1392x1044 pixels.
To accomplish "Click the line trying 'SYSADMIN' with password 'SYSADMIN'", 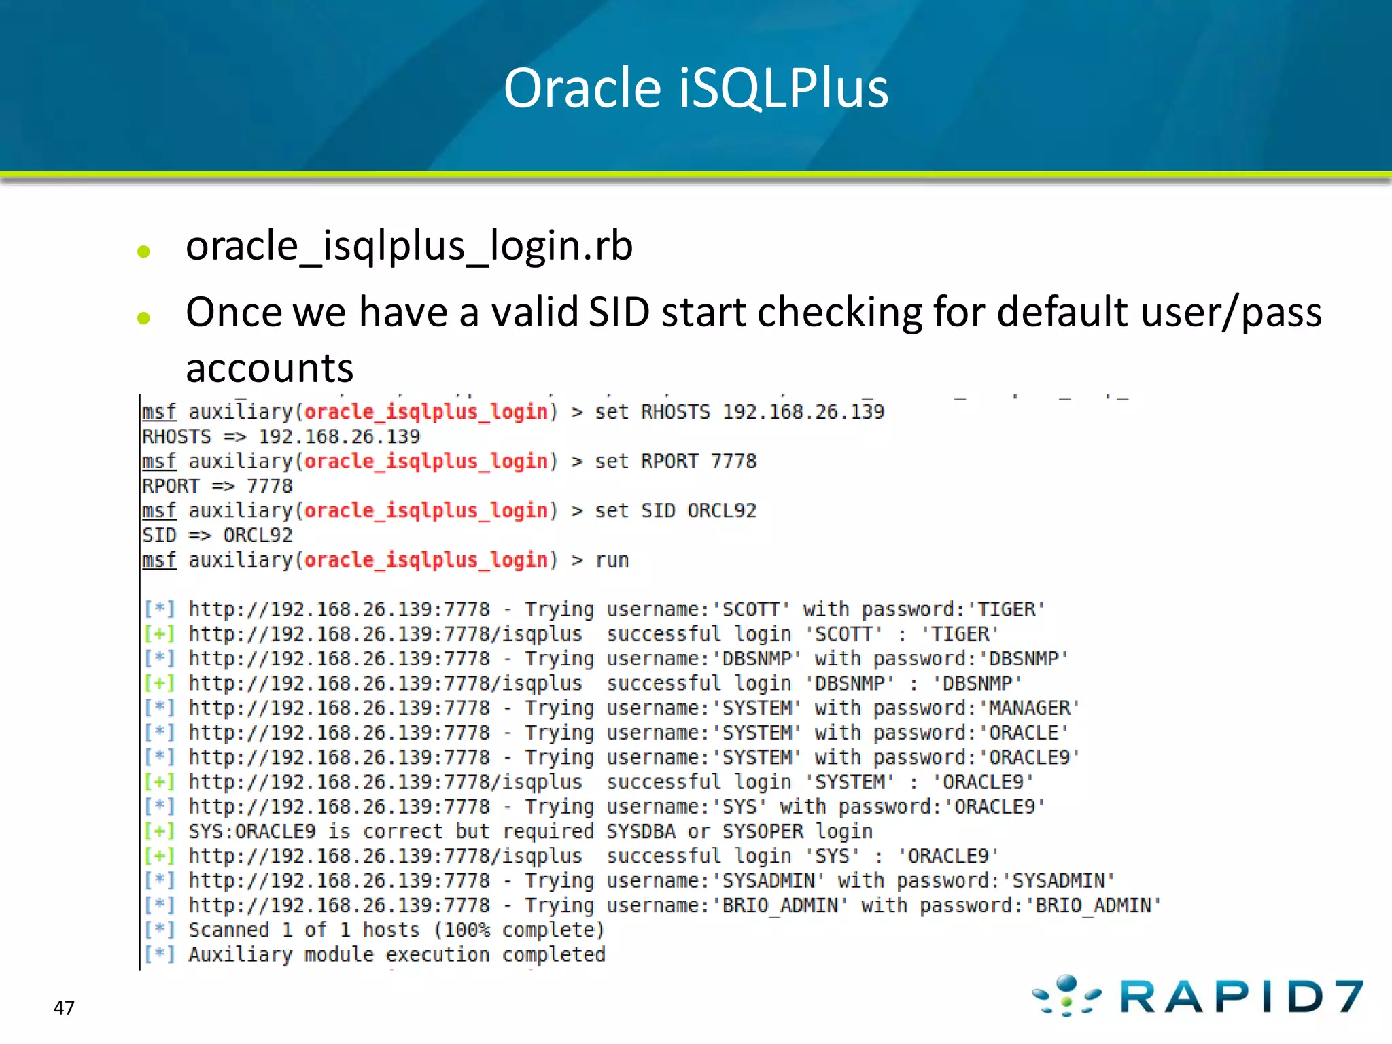I will coord(629,881).
